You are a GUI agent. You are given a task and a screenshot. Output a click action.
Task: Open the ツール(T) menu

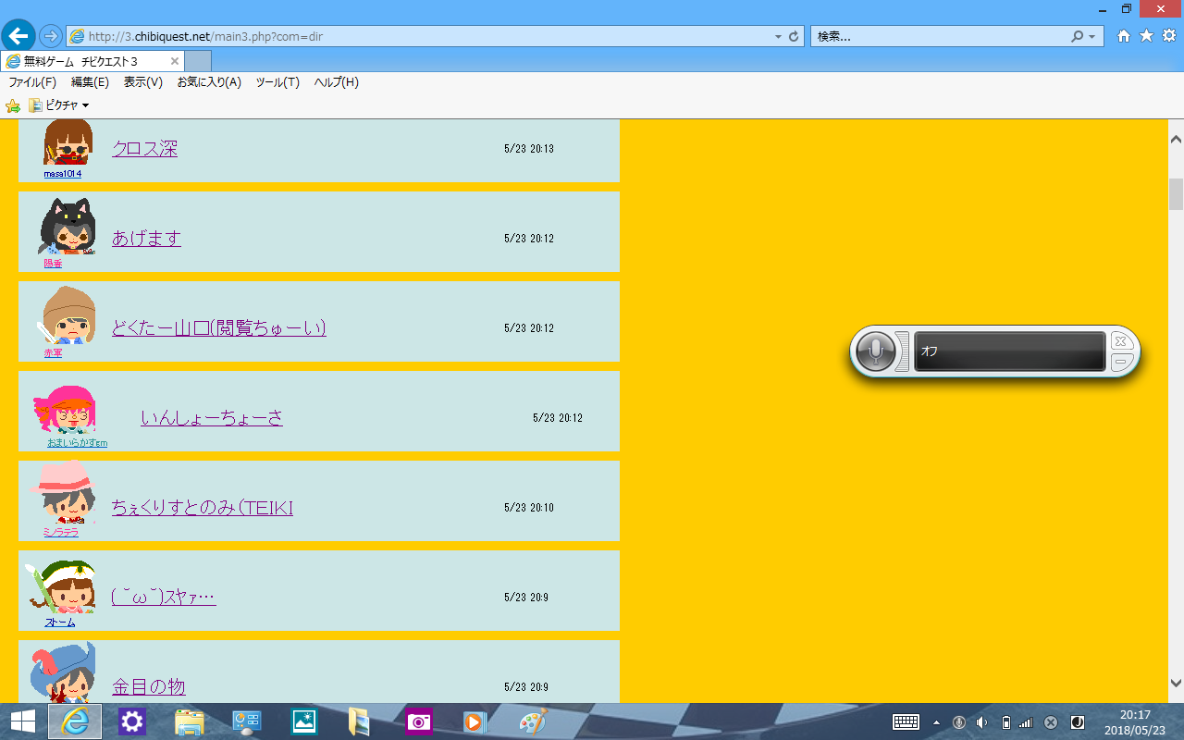point(277,82)
